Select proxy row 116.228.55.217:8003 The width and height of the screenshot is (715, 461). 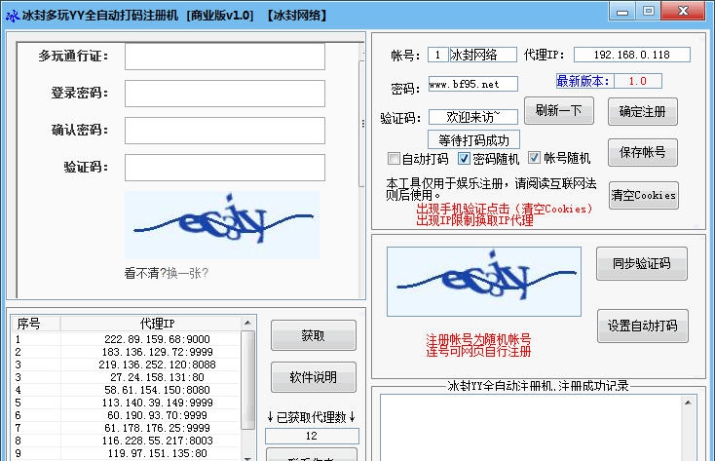[x=127, y=441]
